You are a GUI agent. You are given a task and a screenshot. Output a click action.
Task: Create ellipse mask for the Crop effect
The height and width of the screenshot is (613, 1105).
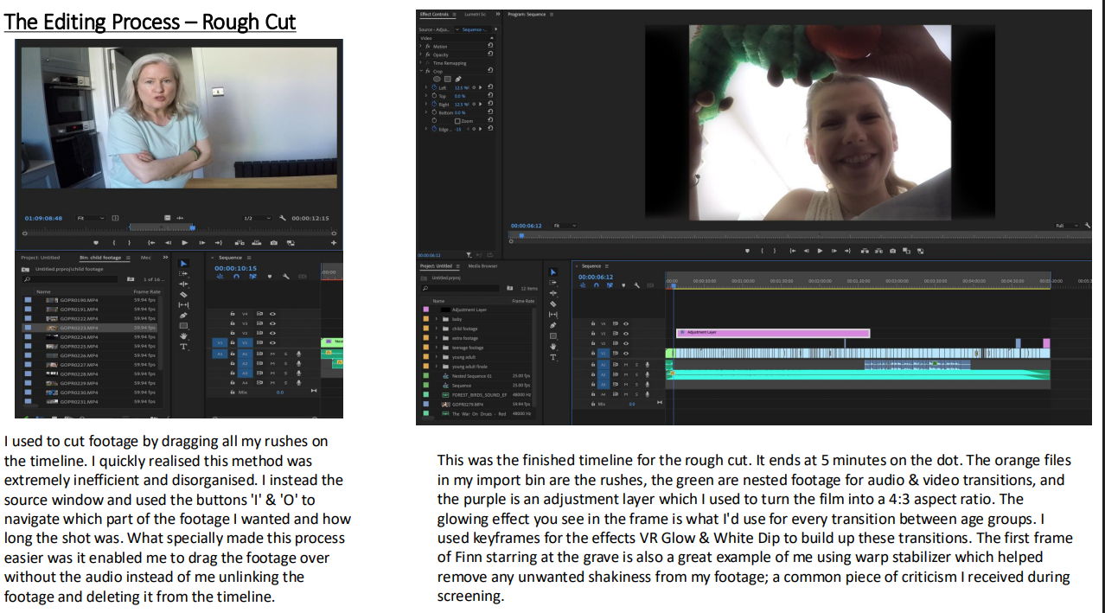click(437, 79)
